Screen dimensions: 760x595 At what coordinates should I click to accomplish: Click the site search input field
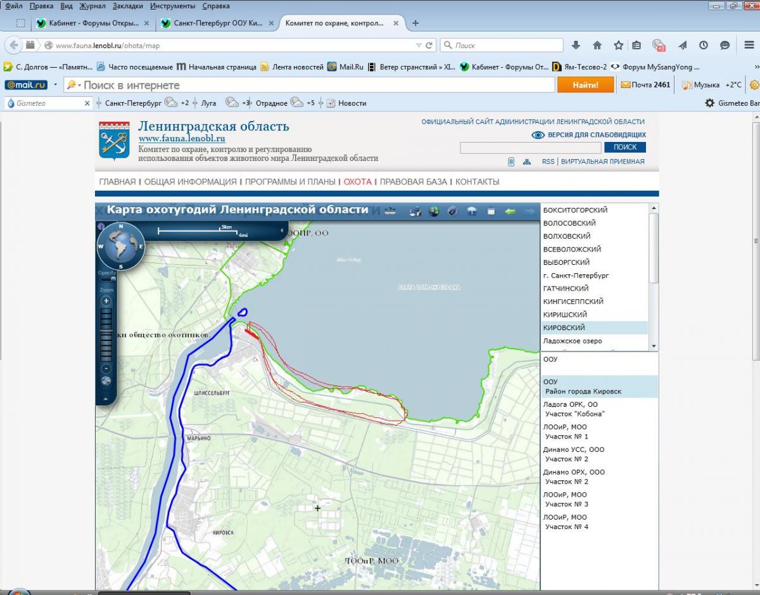(x=530, y=148)
